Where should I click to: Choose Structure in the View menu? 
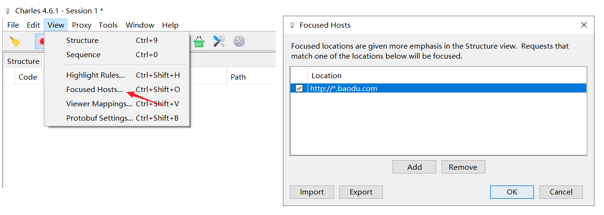117,41
